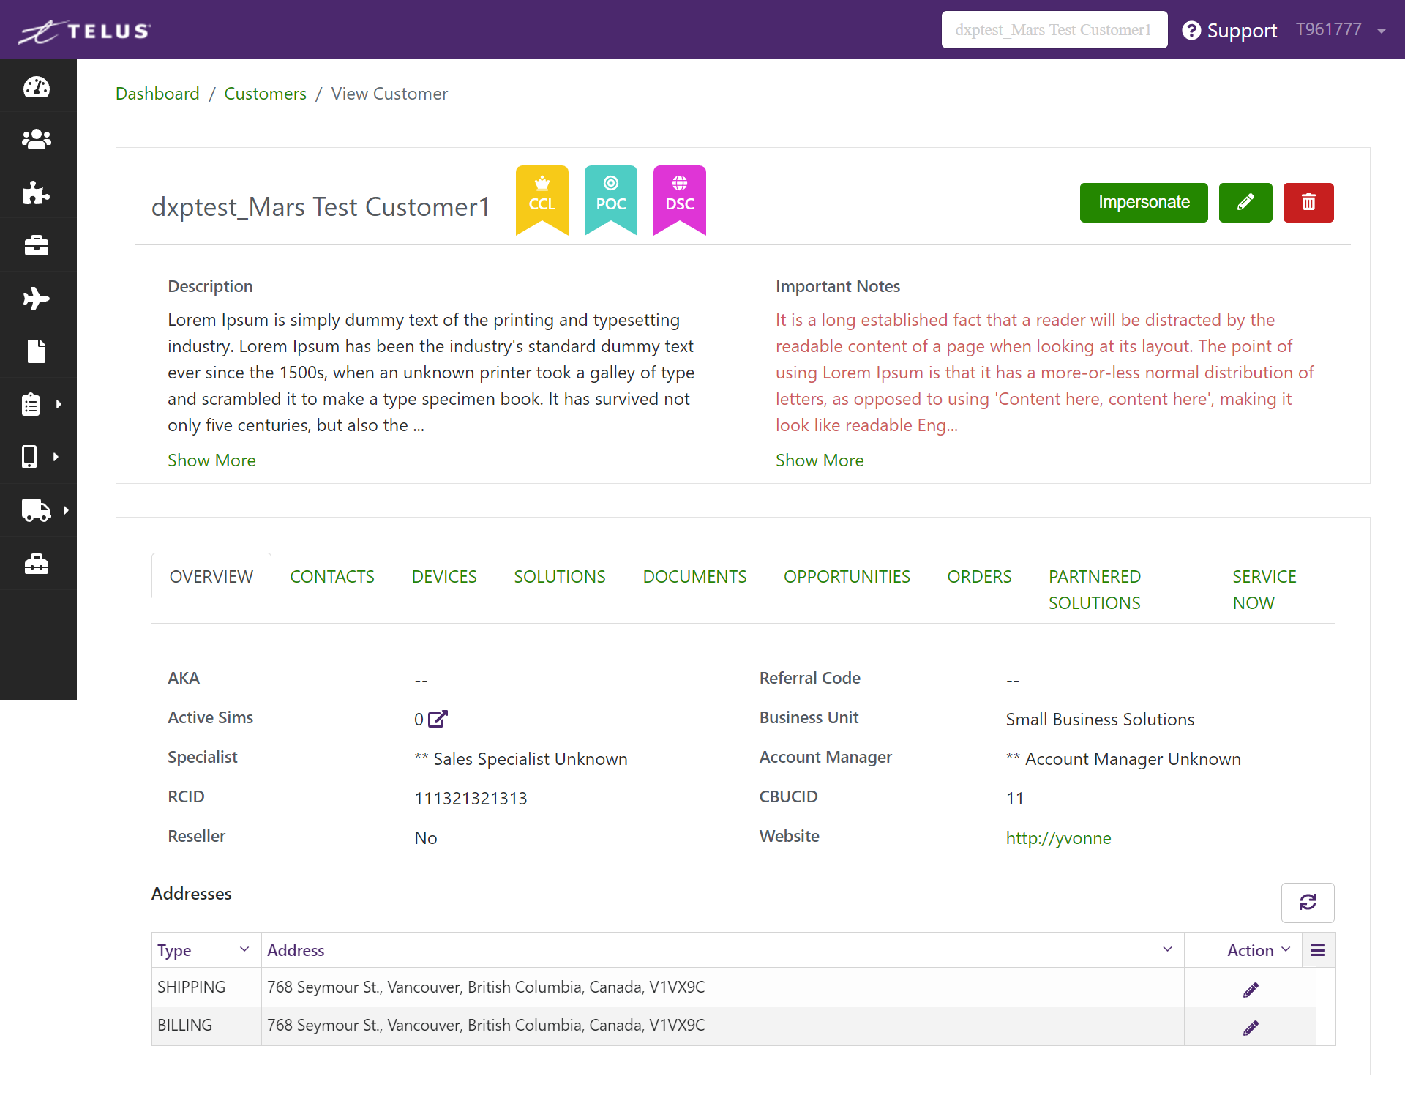Expand the clipboard sidebar submenu arrow
This screenshot has width=1405, height=1109.
[59, 404]
